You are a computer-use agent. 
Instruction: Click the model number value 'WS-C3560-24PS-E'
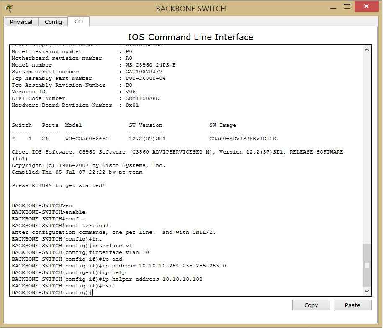point(150,65)
